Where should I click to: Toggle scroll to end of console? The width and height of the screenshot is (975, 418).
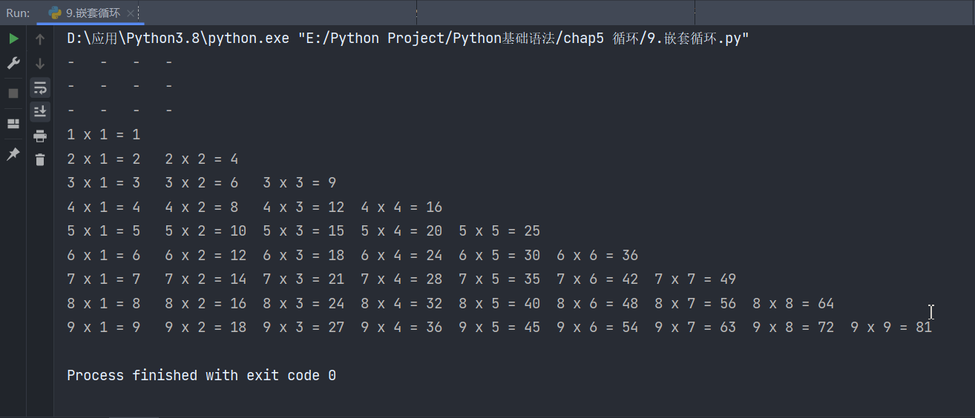pyautogui.click(x=40, y=111)
